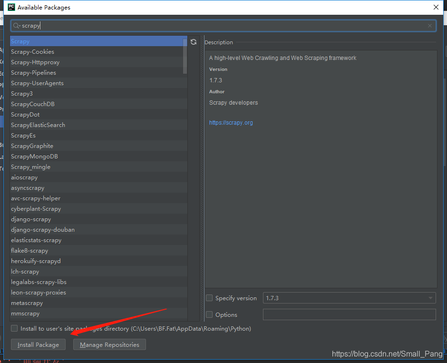
Task: Enable the Specify version checkbox
Action: [x=209, y=298]
